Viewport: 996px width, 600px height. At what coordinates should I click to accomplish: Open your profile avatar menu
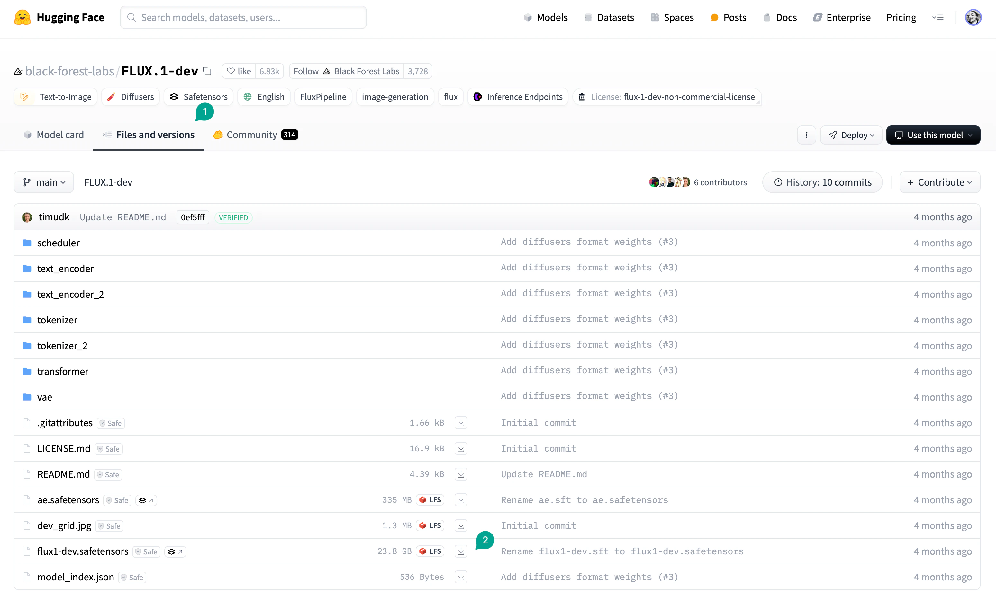point(974,17)
